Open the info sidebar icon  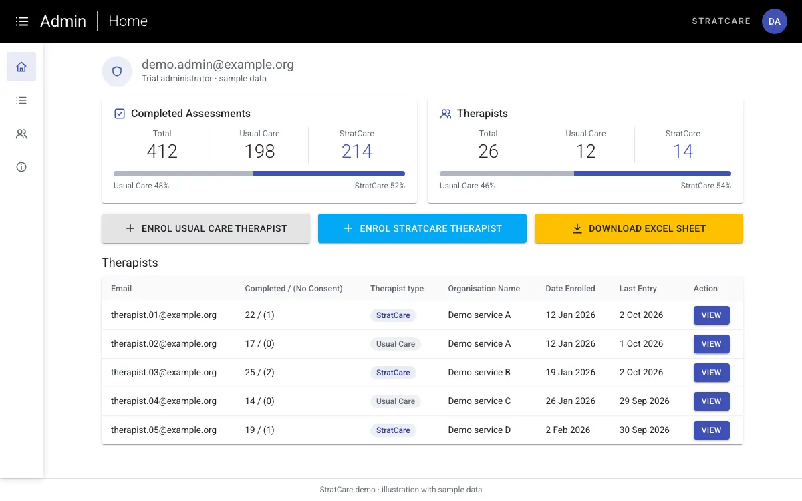pyautogui.click(x=21, y=167)
